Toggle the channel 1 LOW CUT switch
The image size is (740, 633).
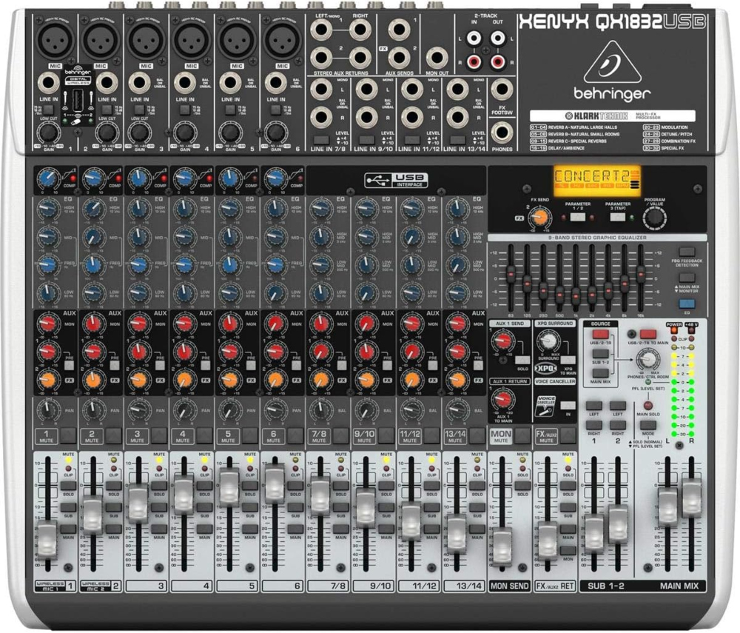[x=48, y=110]
